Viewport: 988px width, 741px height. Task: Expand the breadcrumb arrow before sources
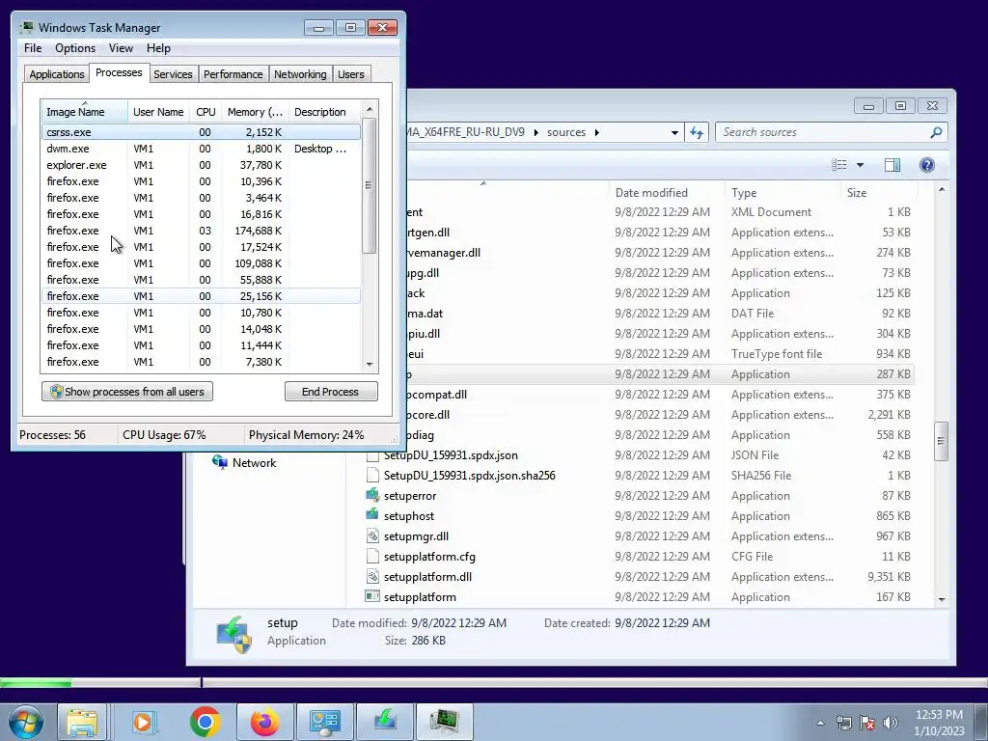pyautogui.click(x=536, y=132)
